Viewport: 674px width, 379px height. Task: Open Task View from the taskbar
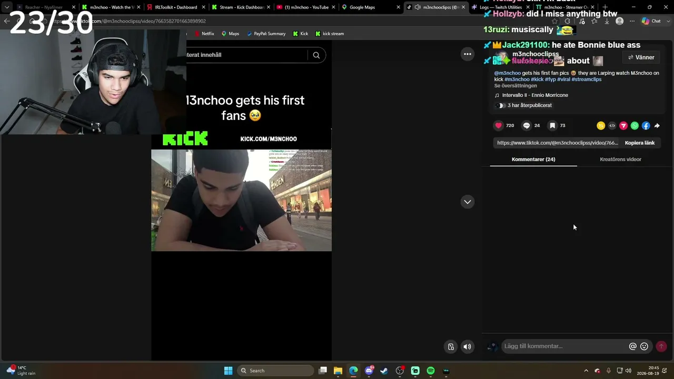click(x=323, y=371)
